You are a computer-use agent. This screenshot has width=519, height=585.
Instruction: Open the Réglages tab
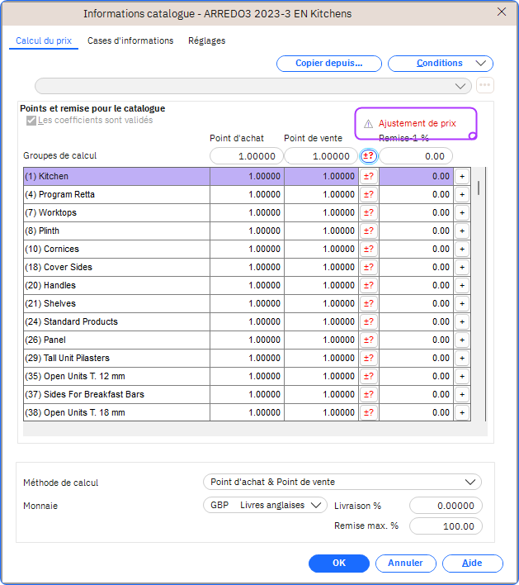tap(206, 40)
